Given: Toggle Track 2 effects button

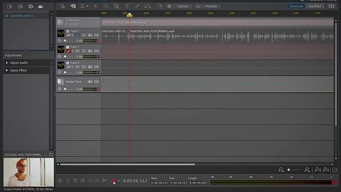Looking at the screenshot, I should [x=96, y=51].
